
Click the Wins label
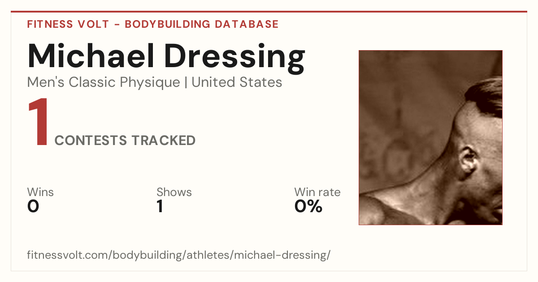coord(40,192)
